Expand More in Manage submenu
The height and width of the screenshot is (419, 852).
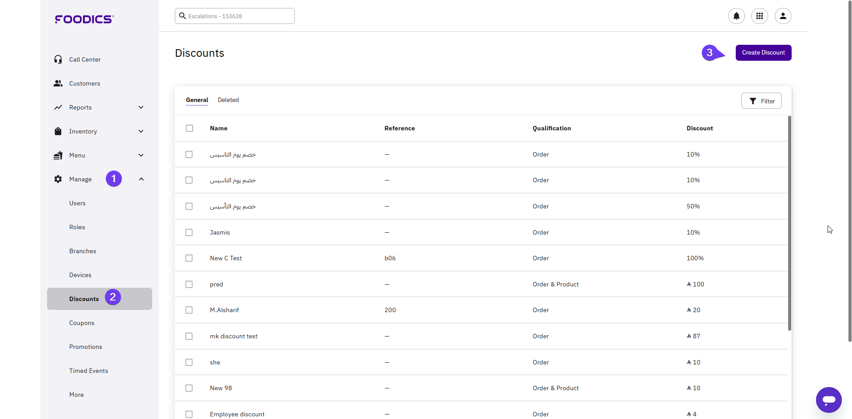[76, 395]
